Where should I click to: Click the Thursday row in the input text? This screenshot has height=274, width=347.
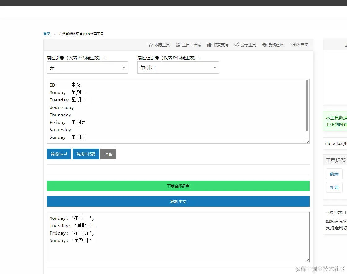point(60,115)
